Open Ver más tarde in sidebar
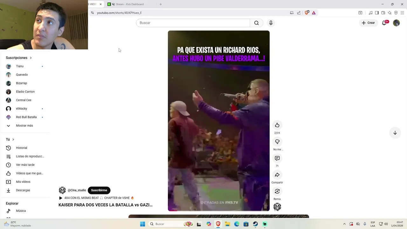The width and height of the screenshot is (407, 229). [25, 165]
